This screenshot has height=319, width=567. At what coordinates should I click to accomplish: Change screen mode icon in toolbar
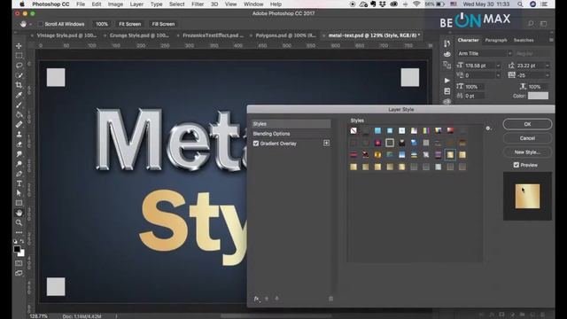pos(19,273)
